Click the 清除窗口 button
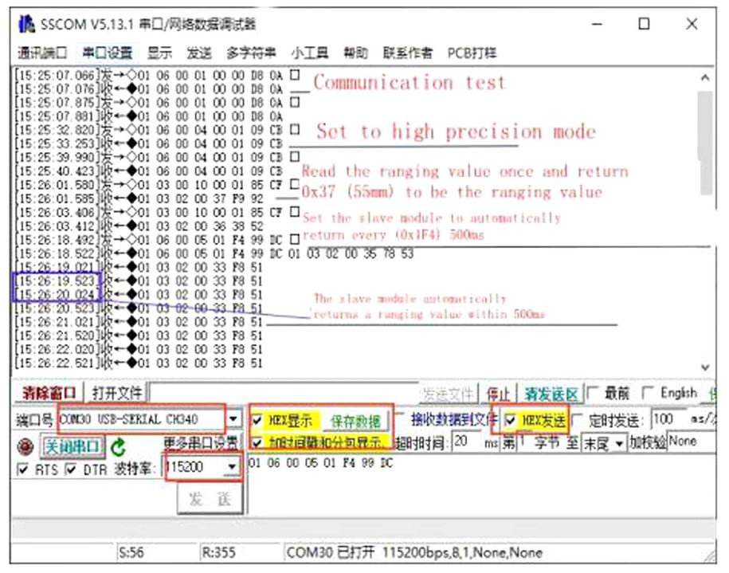Image resolution: width=729 pixels, height=573 pixels. tap(49, 394)
